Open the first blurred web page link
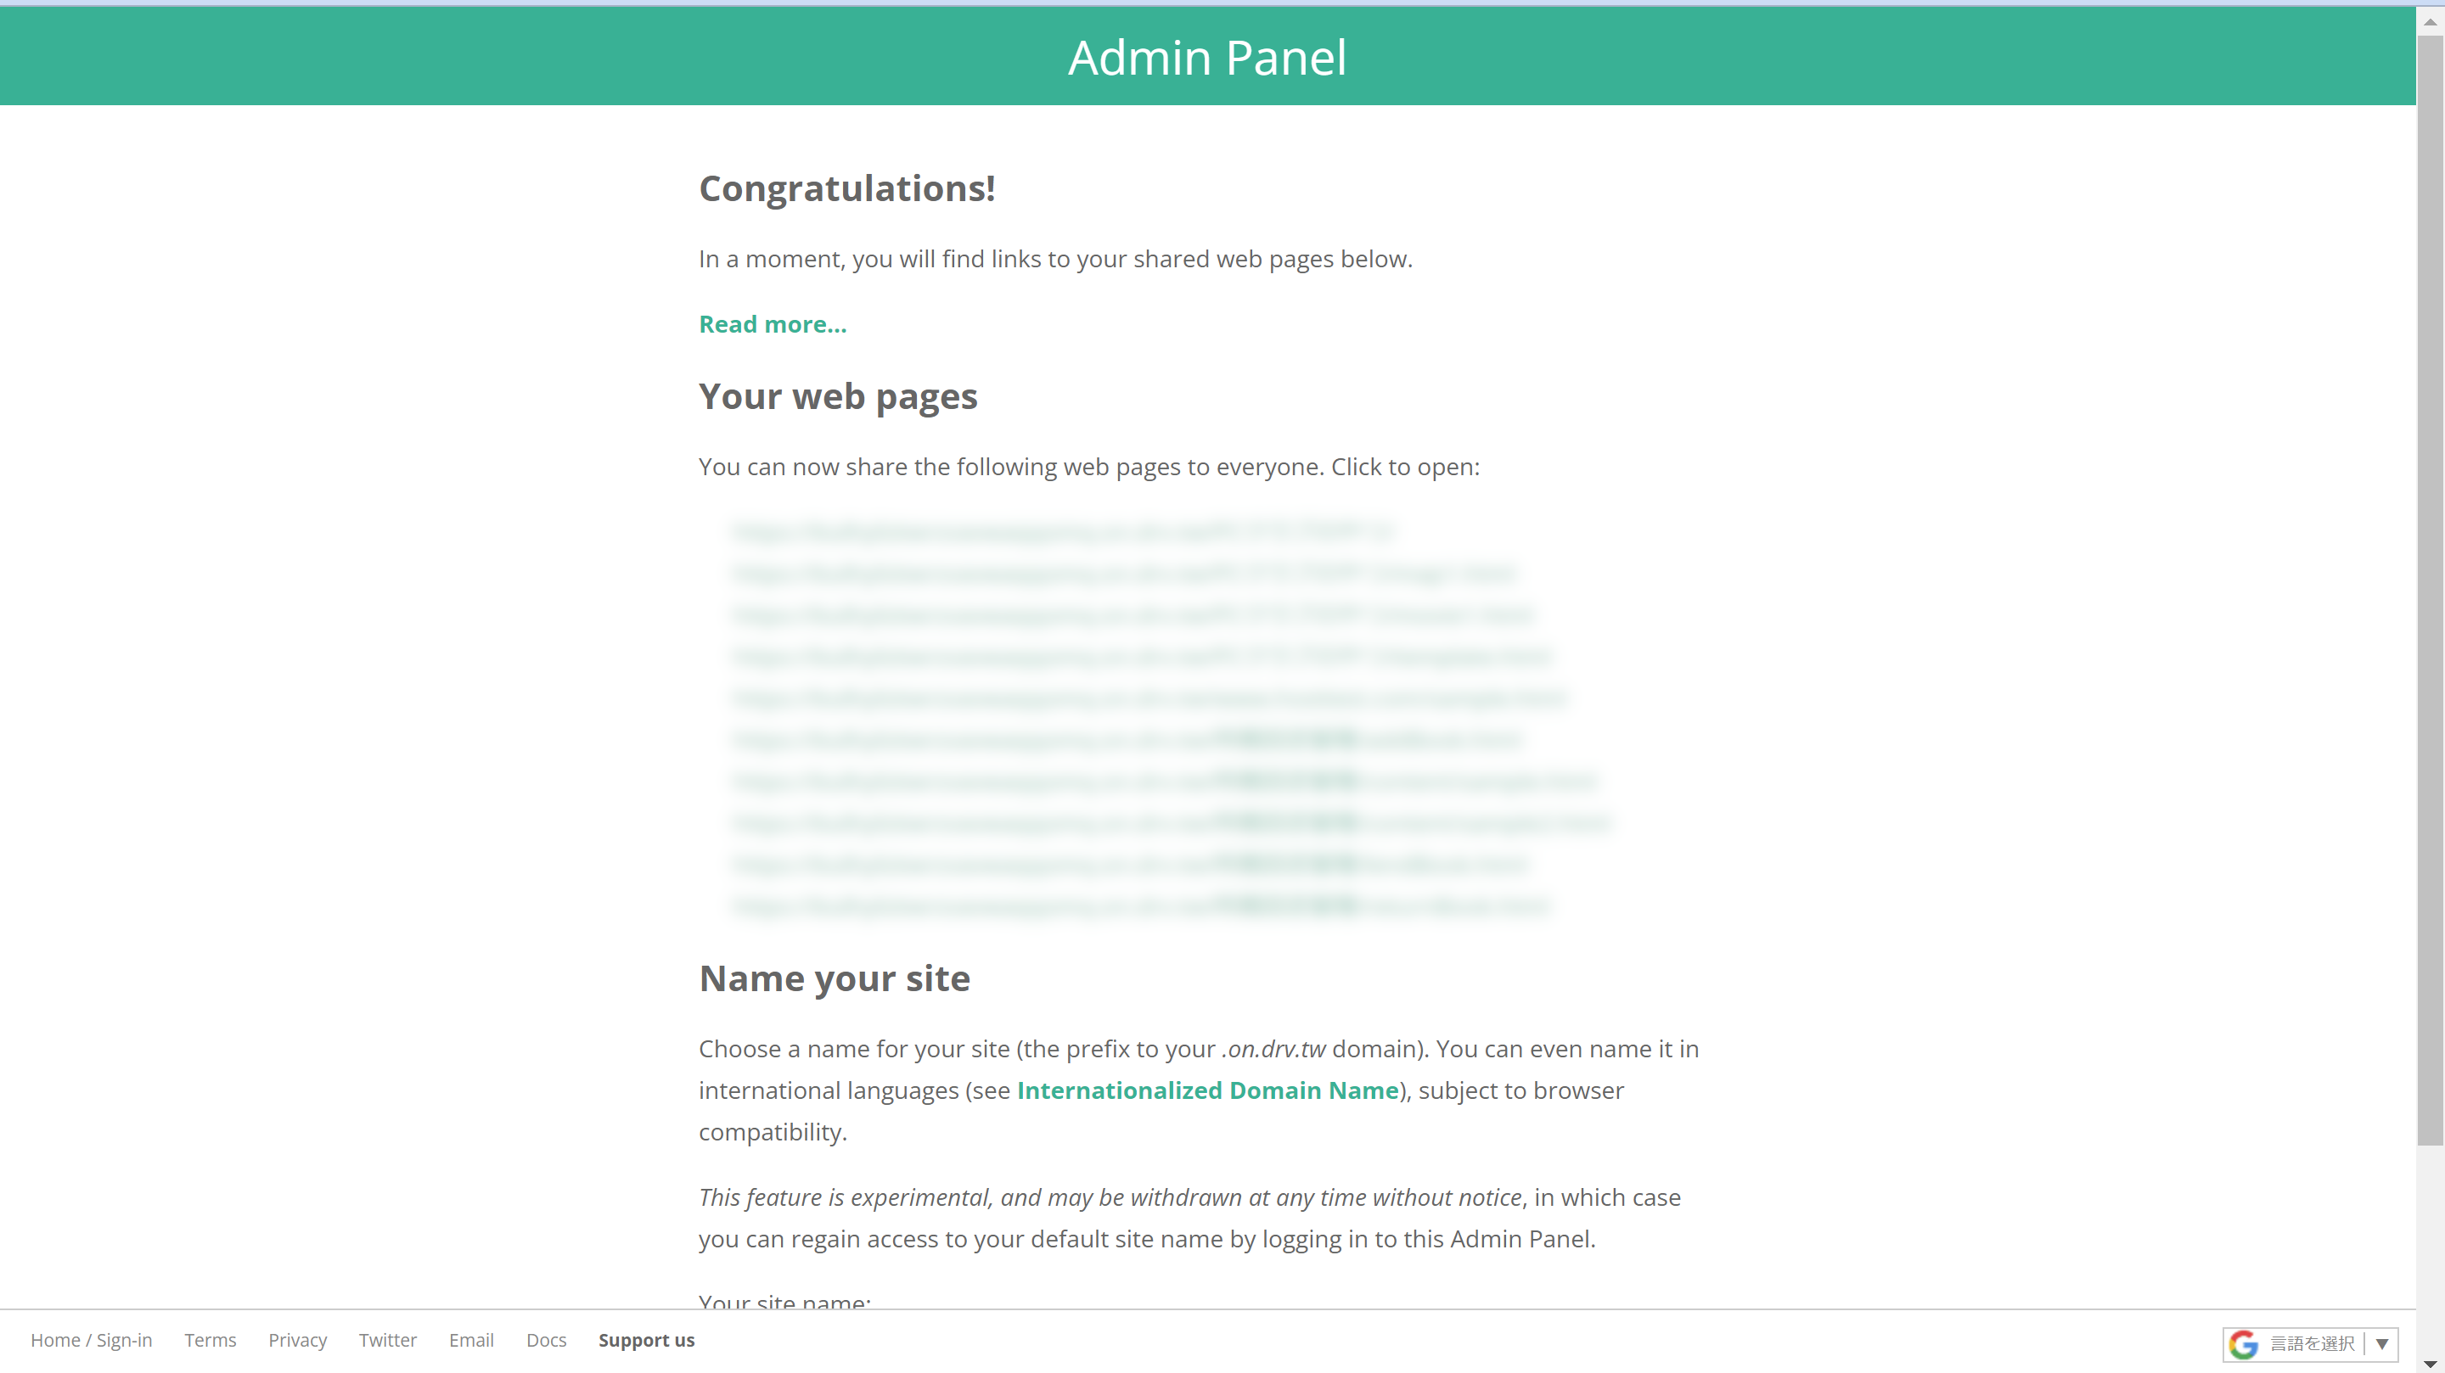 pos(1063,531)
